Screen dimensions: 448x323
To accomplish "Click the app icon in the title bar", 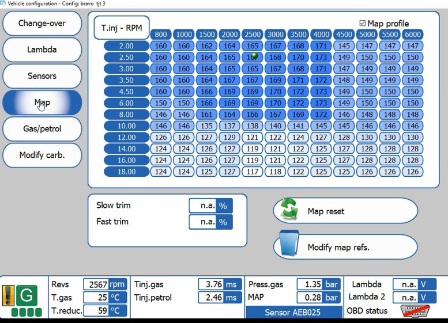I will [2, 3].
